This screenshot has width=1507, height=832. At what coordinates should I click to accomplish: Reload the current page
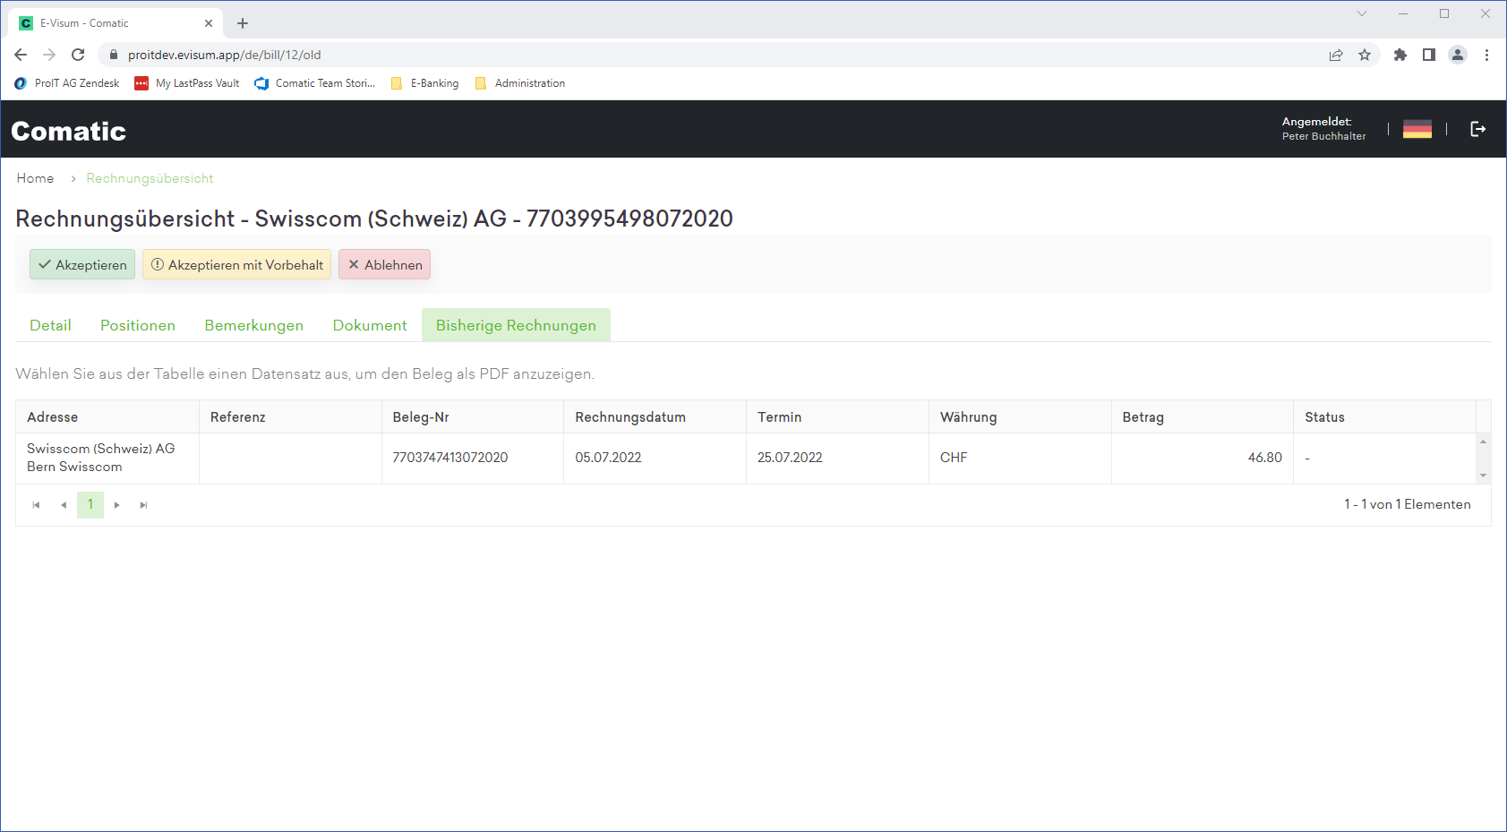78,55
